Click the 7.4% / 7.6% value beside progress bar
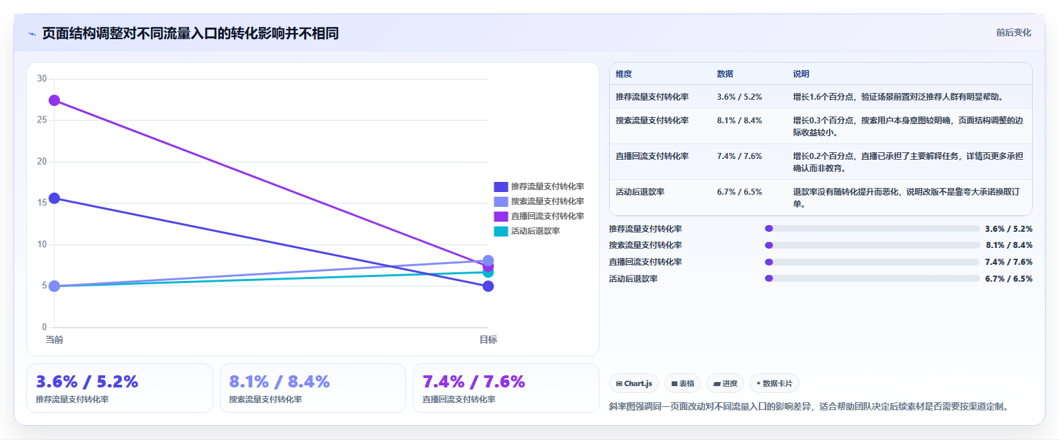 point(1008,262)
